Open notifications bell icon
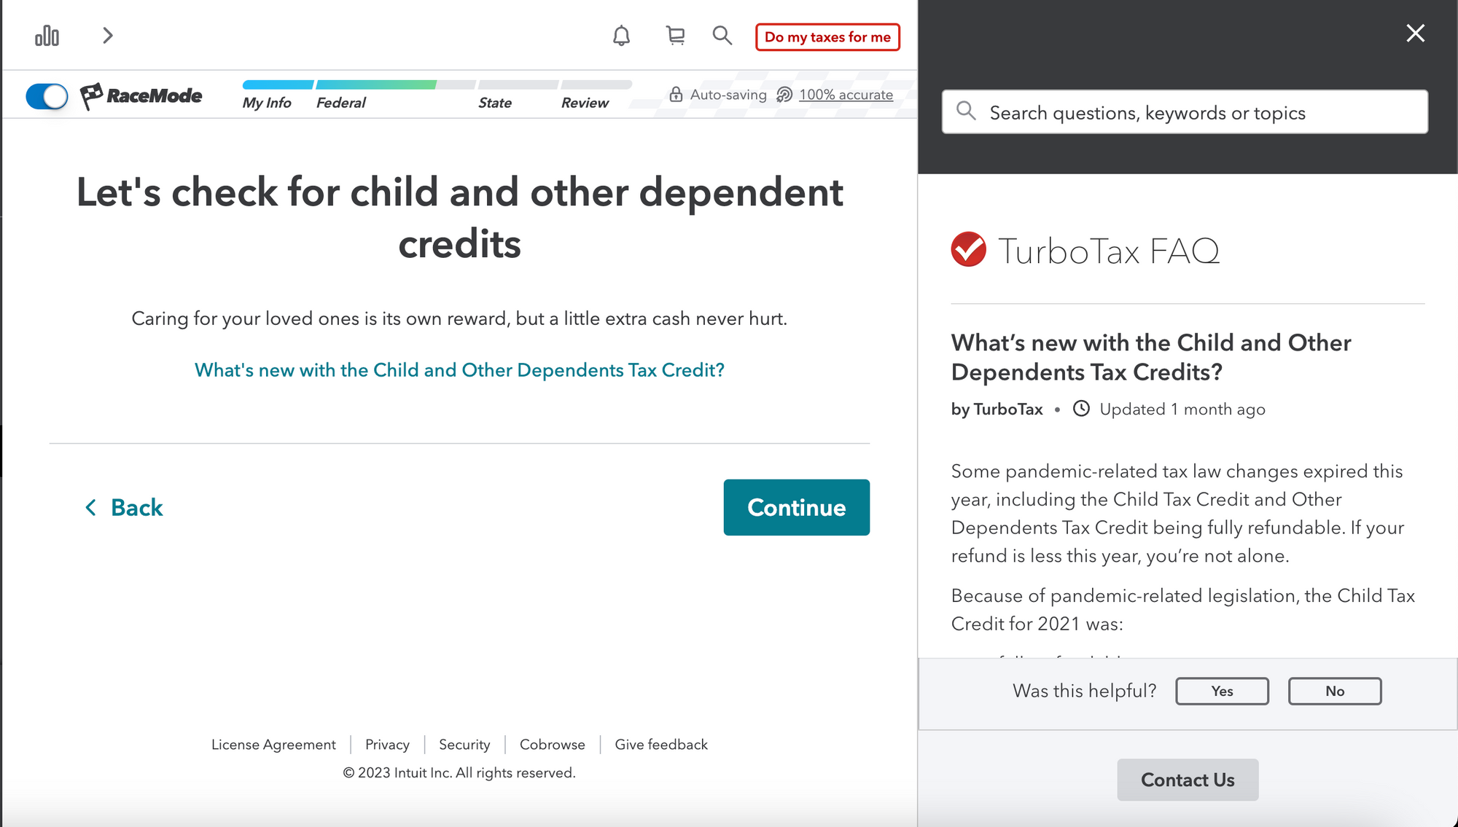The height and width of the screenshot is (827, 1458). [x=621, y=36]
